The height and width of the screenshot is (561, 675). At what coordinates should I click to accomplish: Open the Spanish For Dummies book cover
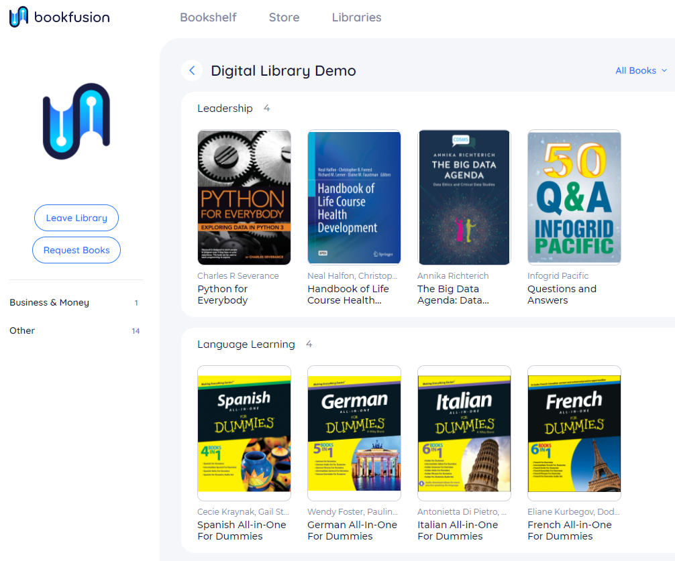244,434
